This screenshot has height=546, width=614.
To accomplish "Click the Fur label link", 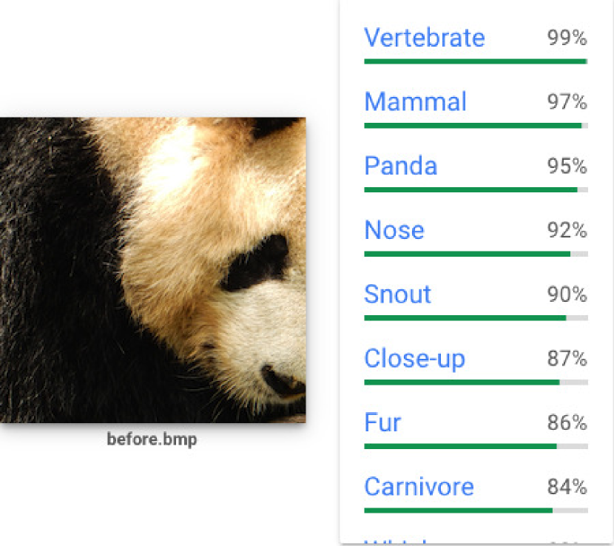I will (382, 424).
